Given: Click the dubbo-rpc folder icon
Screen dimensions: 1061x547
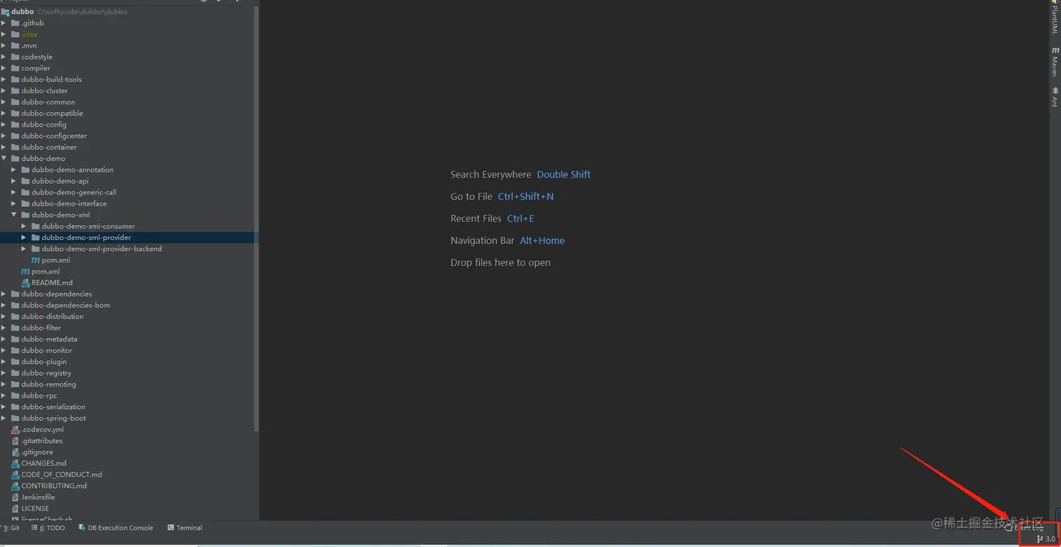Looking at the screenshot, I should (15, 396).
